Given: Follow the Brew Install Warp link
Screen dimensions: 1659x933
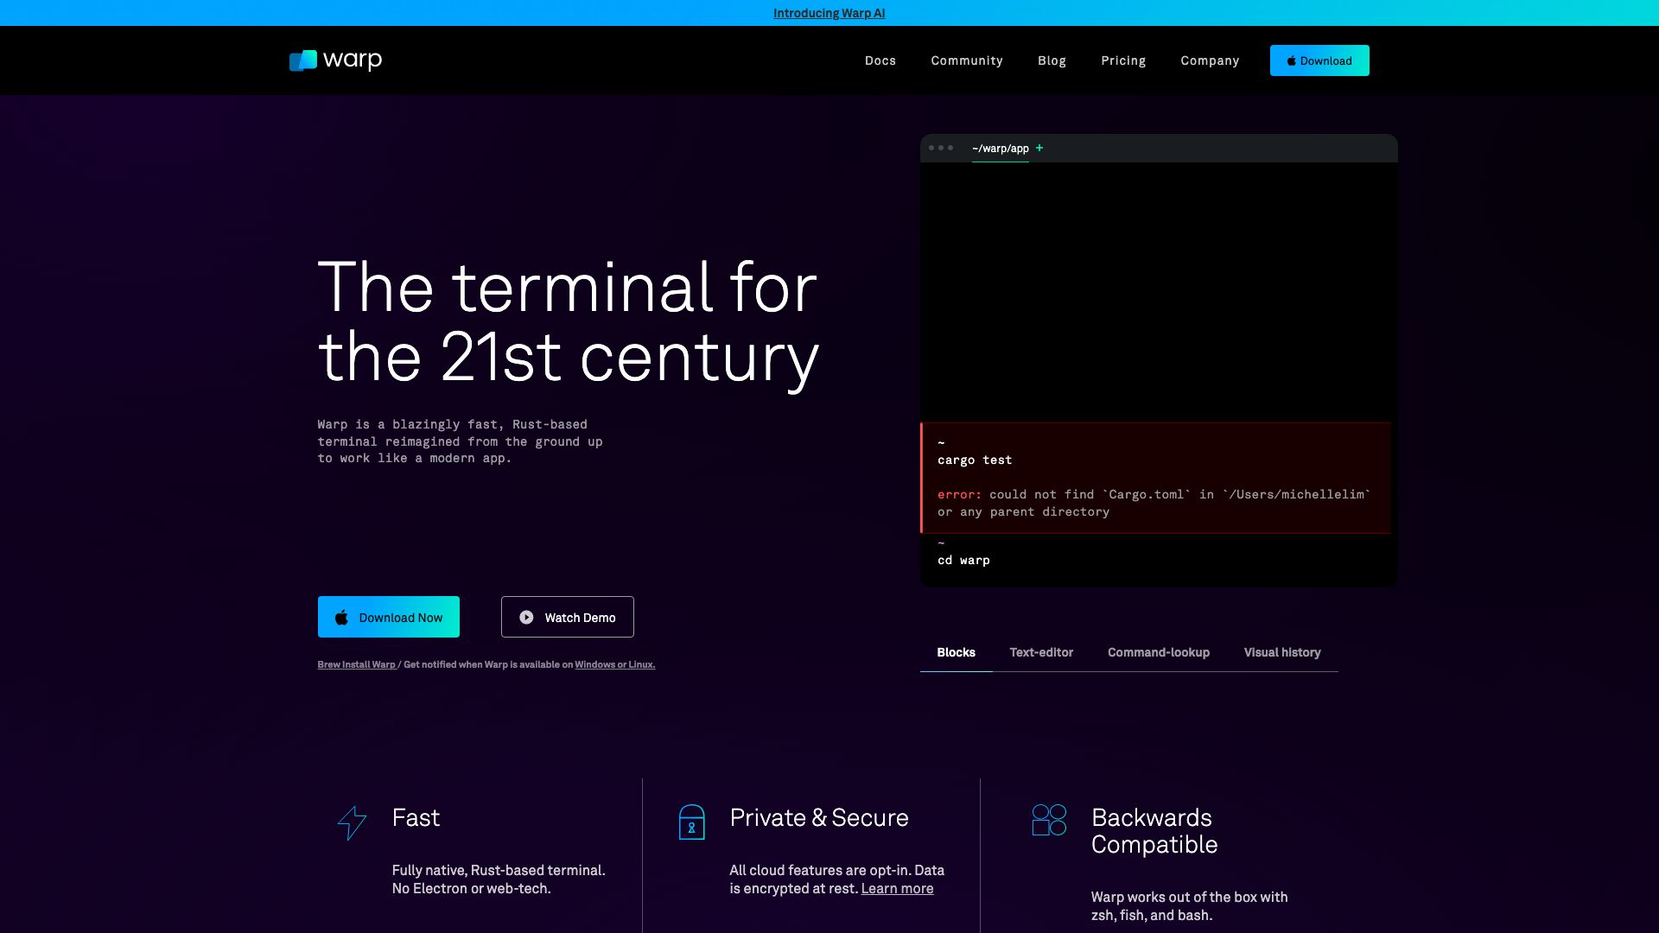Looking at the screenshot, I should click(356, 664).
